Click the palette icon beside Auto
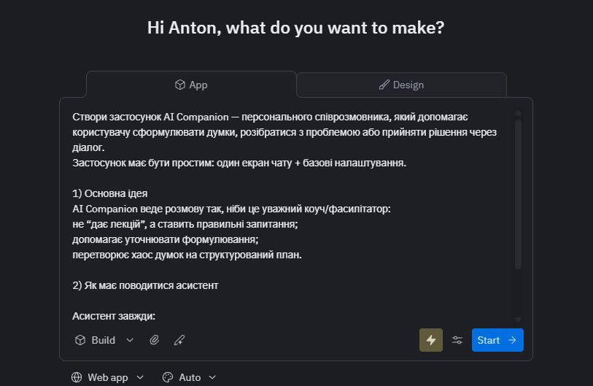Viewport: 593px width, 386px height. click(x=168, y=377)
